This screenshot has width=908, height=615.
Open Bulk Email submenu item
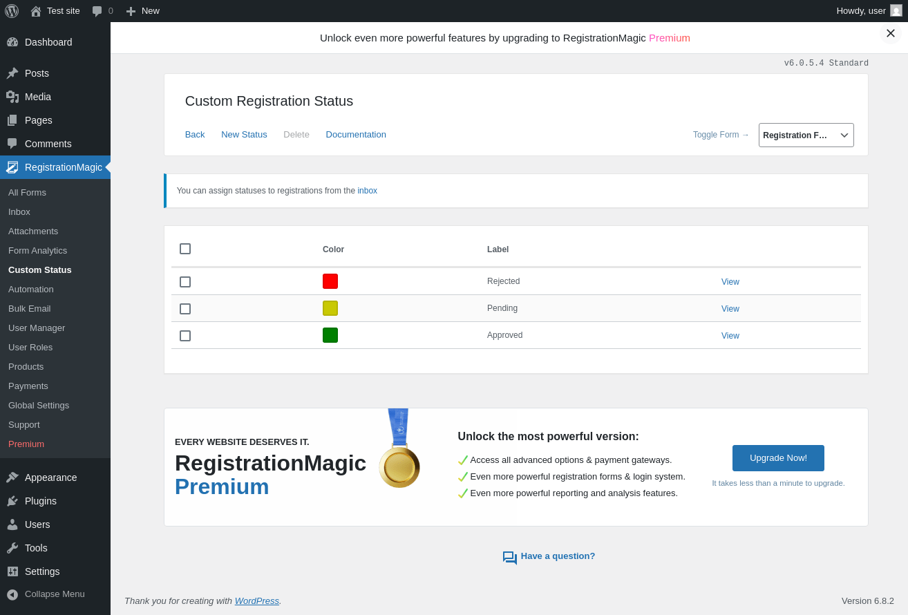coord(30,309)
